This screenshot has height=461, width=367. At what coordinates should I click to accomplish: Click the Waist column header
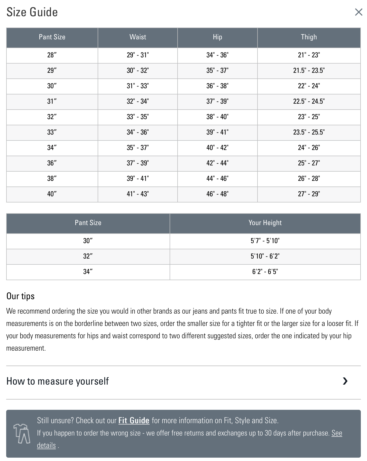point(138,37)
